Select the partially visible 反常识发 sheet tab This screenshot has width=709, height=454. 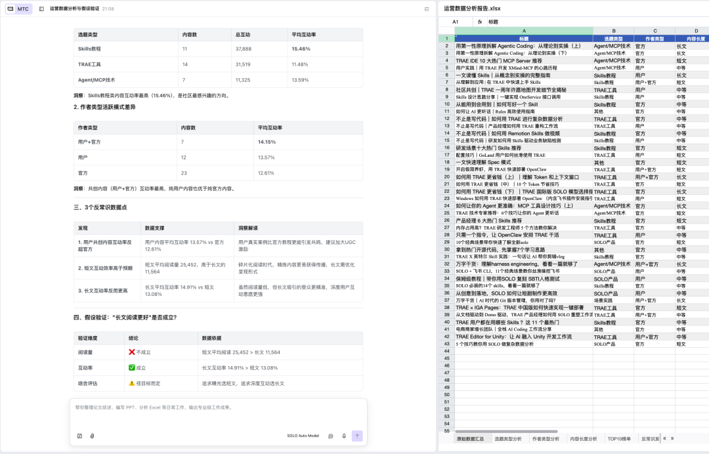coord(650,439)
